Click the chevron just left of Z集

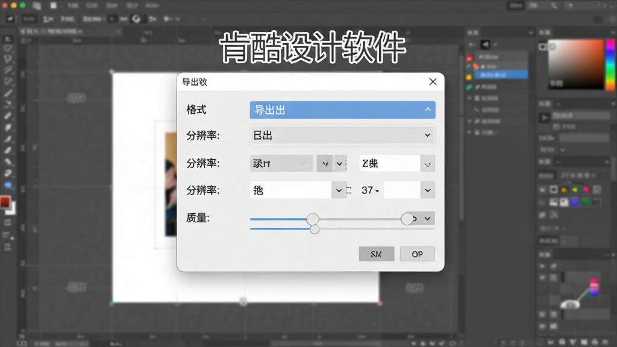point(340,164)
